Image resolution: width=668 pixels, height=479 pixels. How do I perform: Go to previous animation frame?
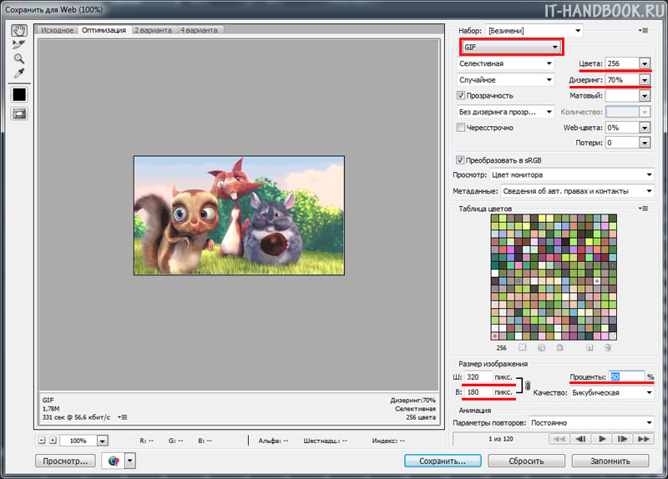click(x=580, y=439)
